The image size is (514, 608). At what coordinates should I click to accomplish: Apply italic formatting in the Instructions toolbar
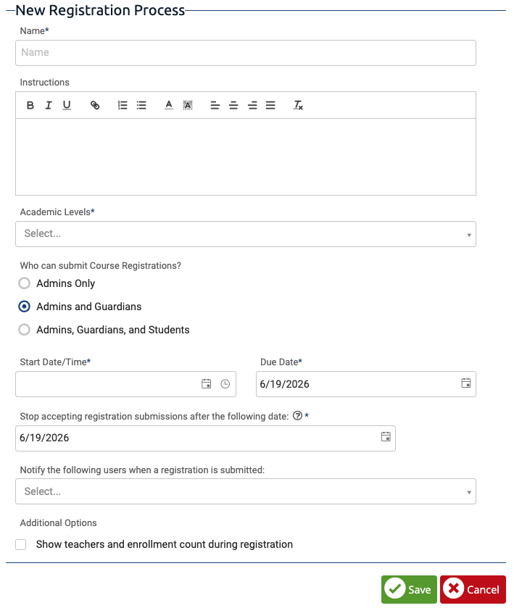coord(48,105)
